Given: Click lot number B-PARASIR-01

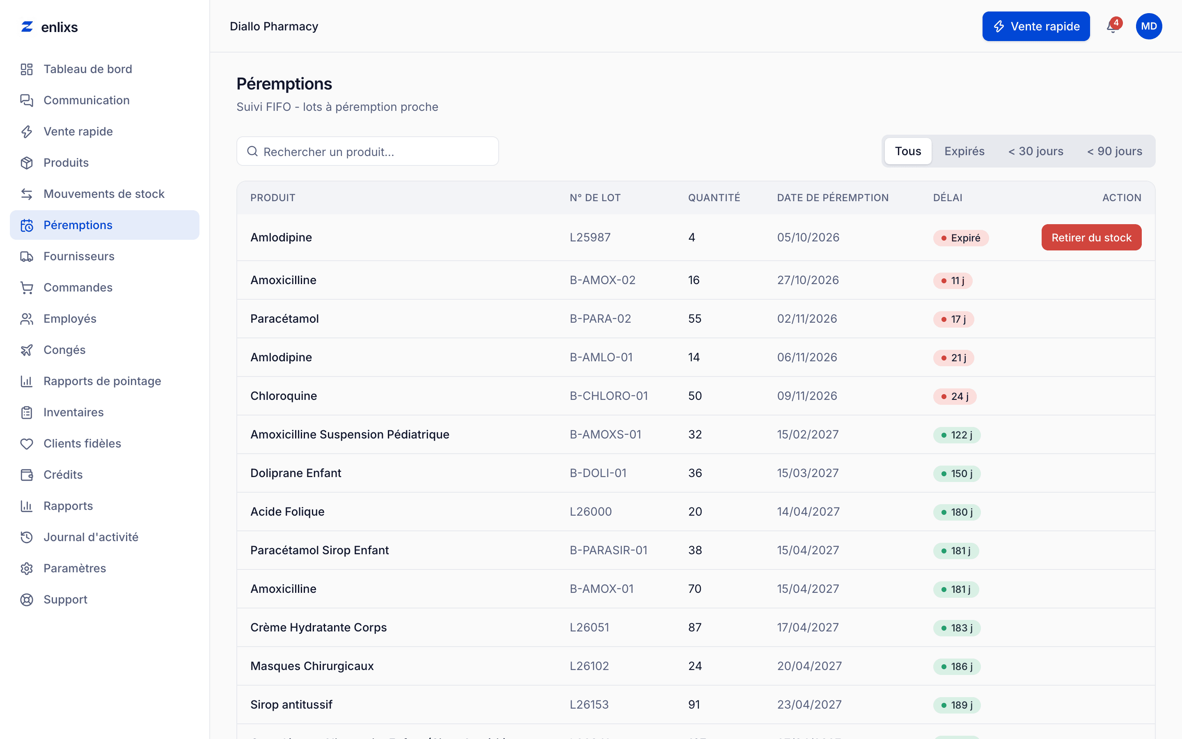Looking at the screenshot, I should click(608, 550).
